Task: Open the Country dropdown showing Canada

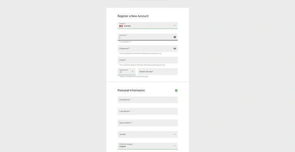Action: (x=147, y=25)
